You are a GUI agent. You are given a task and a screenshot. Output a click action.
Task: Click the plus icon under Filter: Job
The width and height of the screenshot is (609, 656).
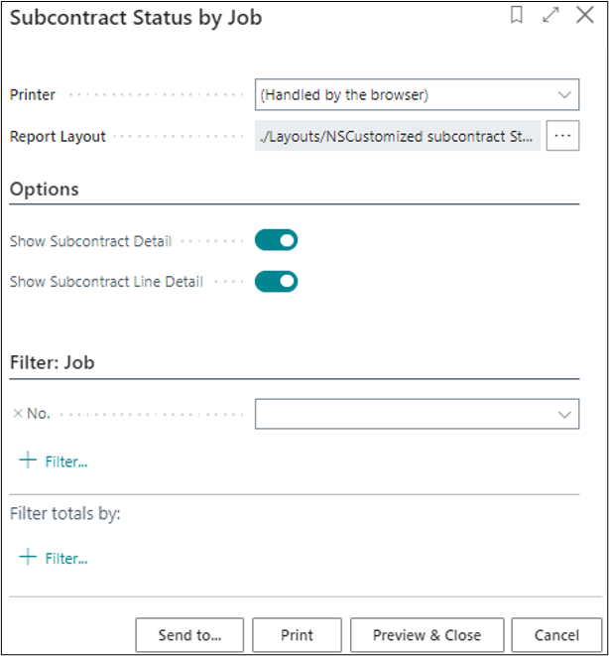(28, 460)
